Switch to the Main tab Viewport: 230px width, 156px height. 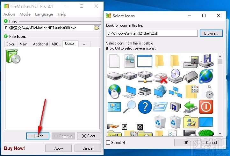24,44
